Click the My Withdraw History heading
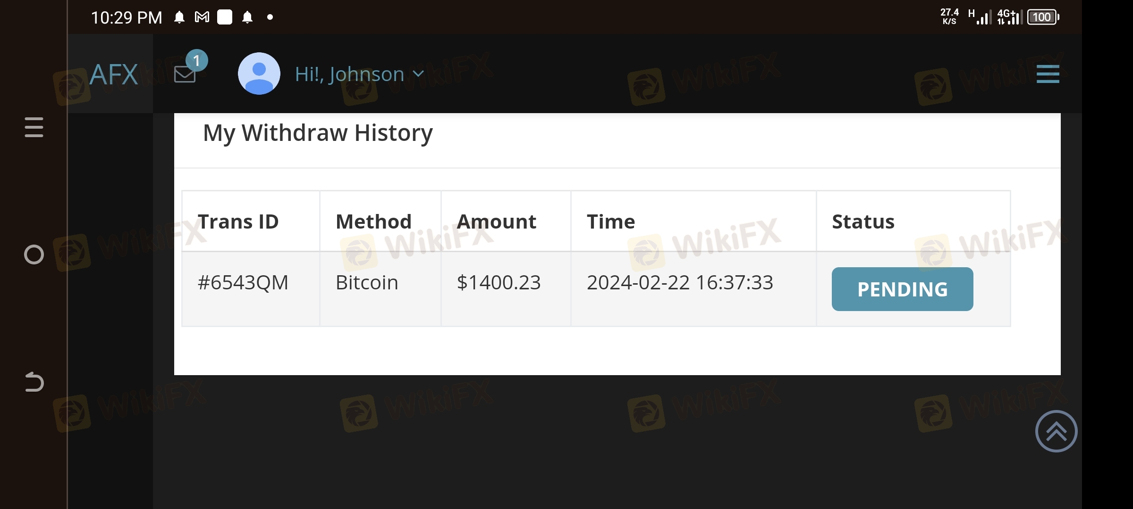This screenshot has height=509, width=1133. click(x=318, y=133)
